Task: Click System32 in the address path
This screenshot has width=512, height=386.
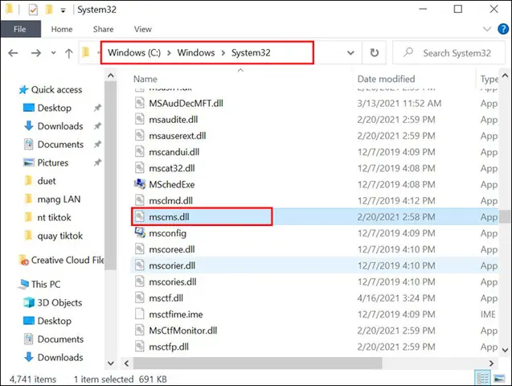Action: click(x=251, y=52)
